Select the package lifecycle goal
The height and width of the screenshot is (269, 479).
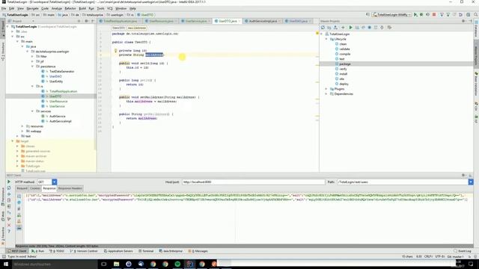[x=344, y=64]
